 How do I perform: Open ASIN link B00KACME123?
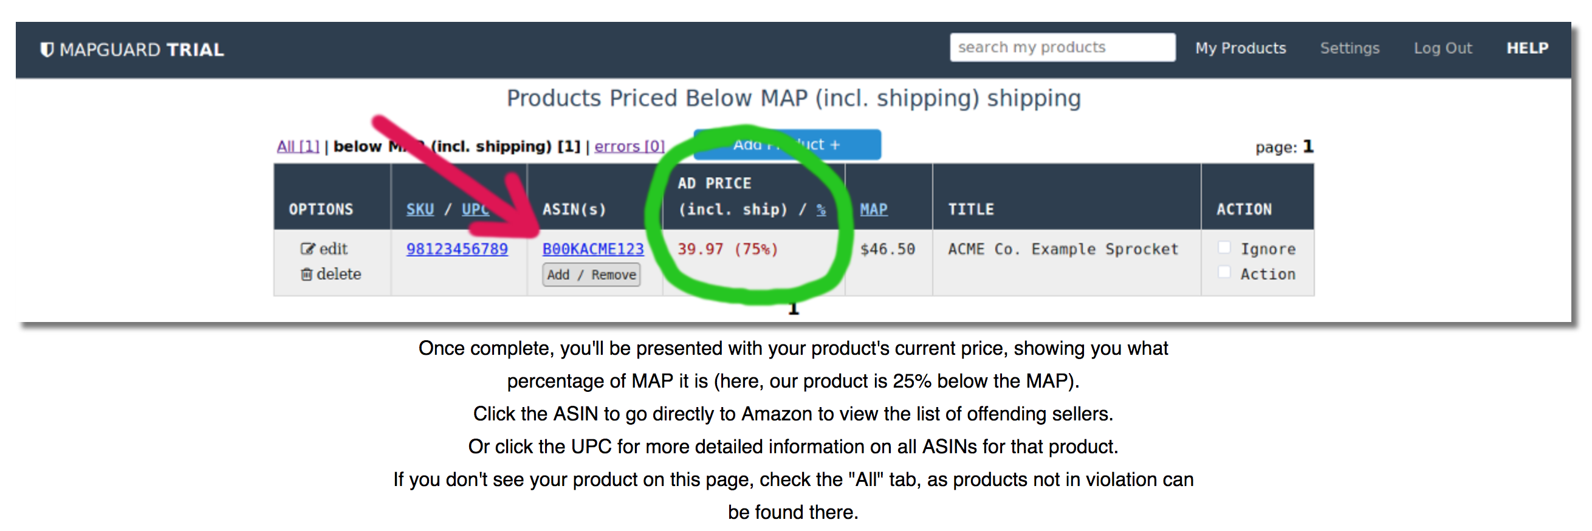pyautogui.click(x=592, y=249)
